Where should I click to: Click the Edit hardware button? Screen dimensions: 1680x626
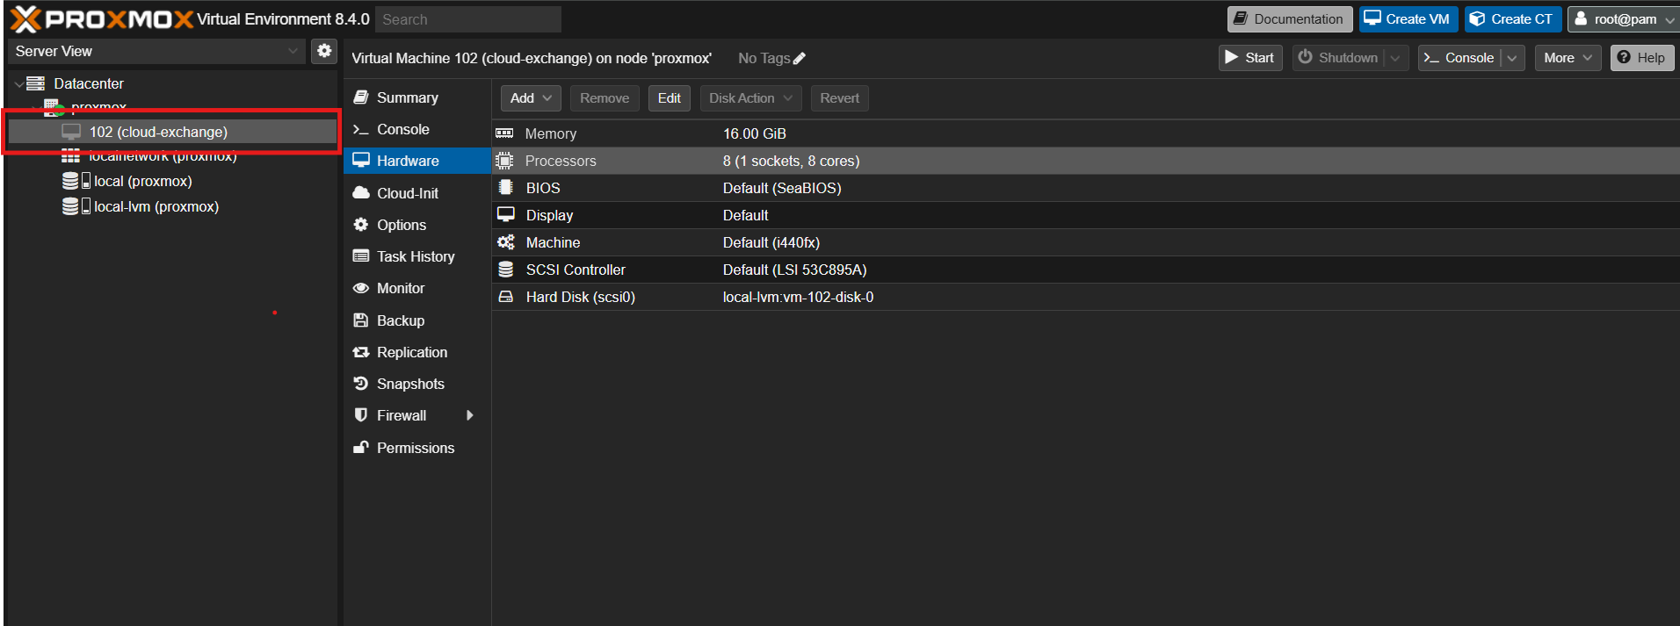tap(670, 98)
